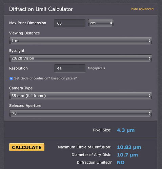Click the CALCULATE button
This screenshot has height=169, width=162.
coord(27,147)
